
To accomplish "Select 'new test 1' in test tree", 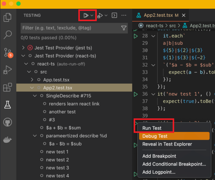I will [57, 152].
